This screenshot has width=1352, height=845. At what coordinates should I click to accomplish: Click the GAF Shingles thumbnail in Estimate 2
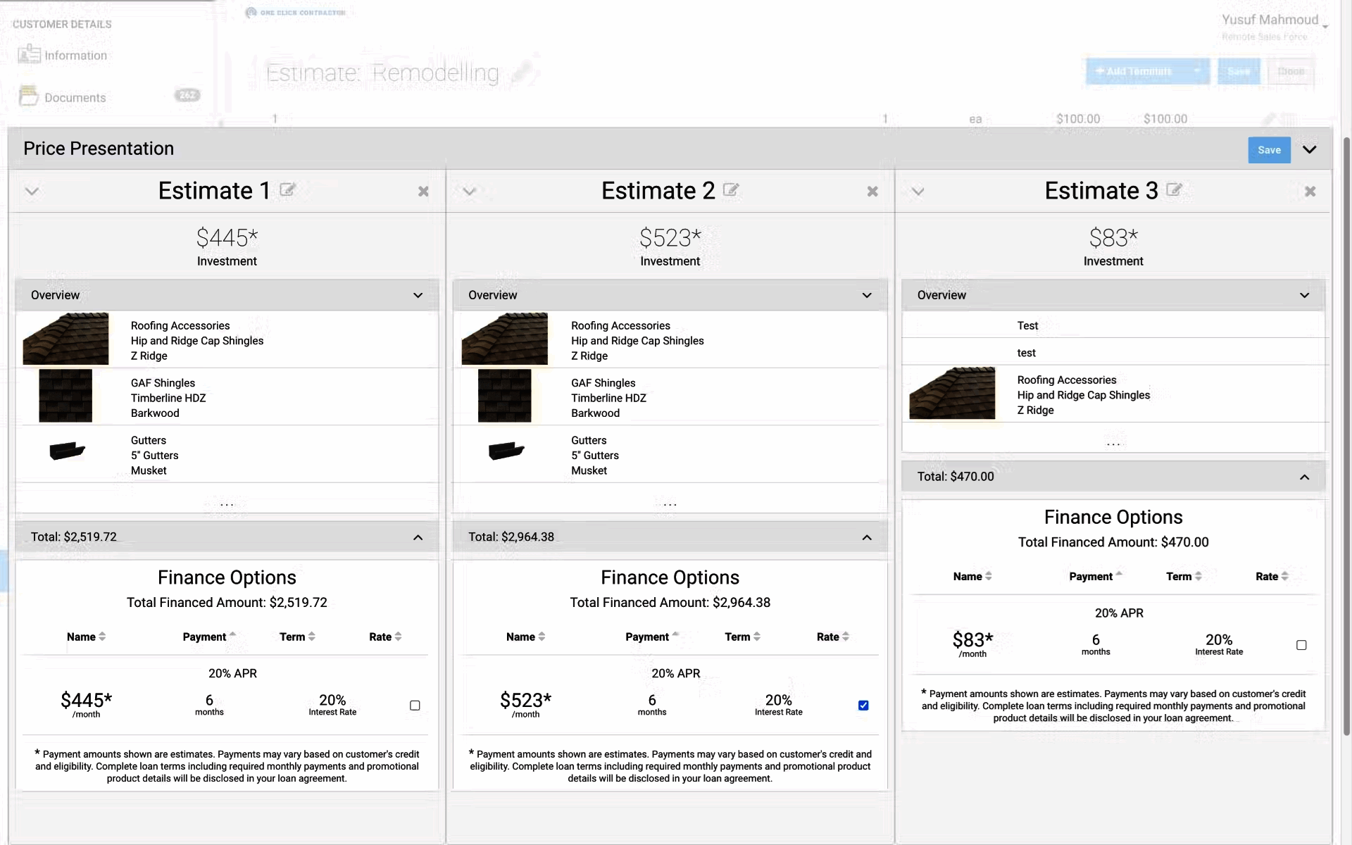coord(504,396)
